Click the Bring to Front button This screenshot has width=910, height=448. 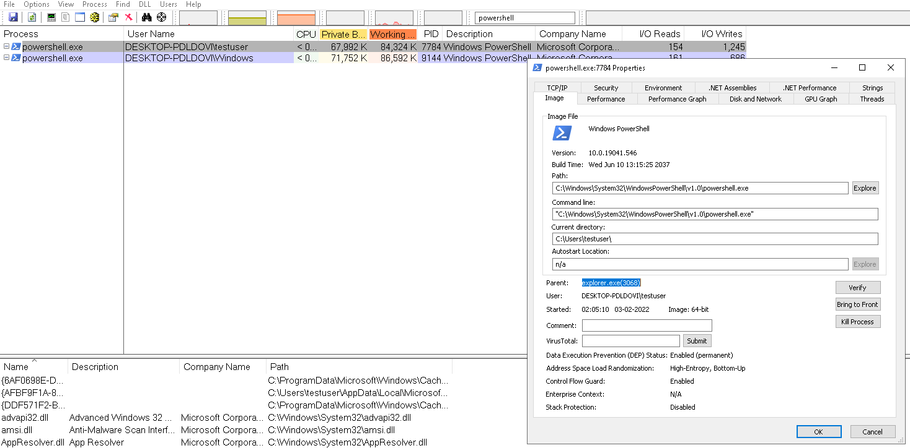tap(858, 304)
